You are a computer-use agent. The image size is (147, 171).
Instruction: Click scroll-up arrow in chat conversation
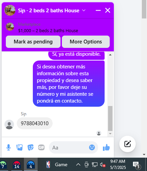(110, 55)
